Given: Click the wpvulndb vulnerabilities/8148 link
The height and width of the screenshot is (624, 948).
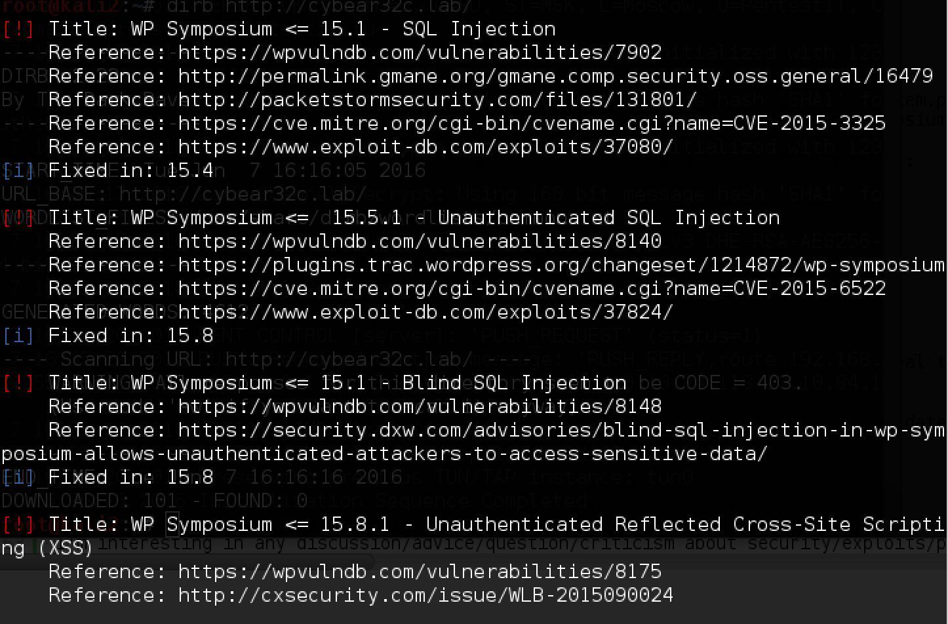Looking at the screenshot, I should (420, 406).
